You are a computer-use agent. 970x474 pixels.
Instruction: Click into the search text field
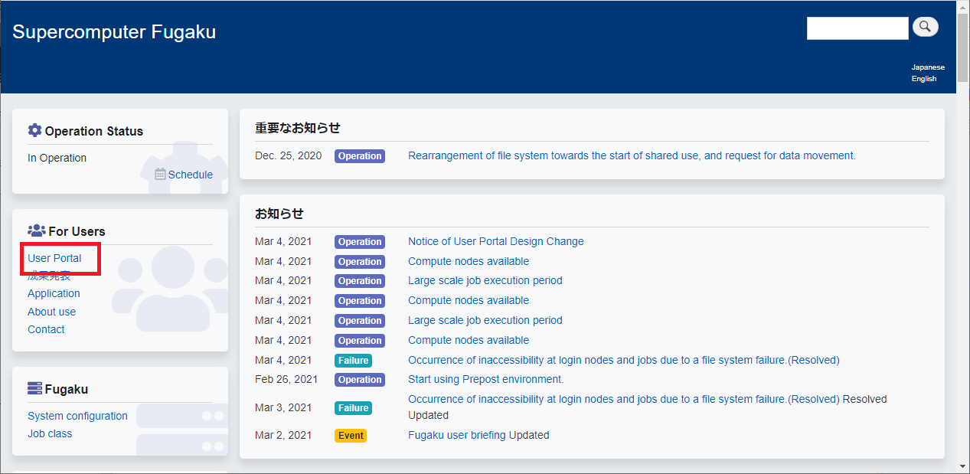click(x=857, y=28)
